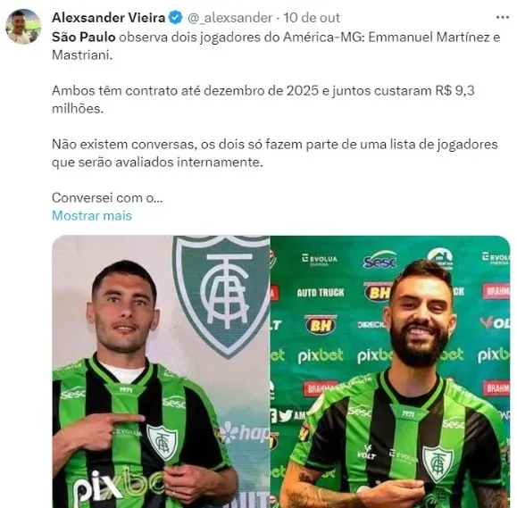Open right photo of smiling bearded player
Screen dimensions: 517x508
(x=390, y=371)
